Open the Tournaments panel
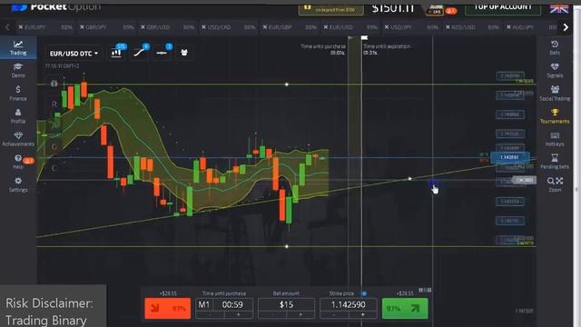The height and width of the screenshot is (327, 581). coord(555,116)
